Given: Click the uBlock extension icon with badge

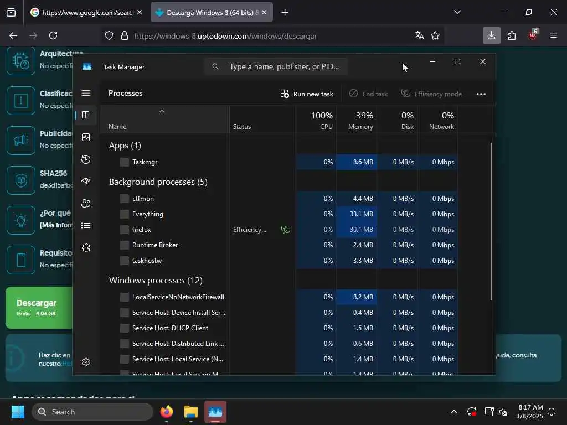Looking at the screenshot, I should (x=533, y=35).
